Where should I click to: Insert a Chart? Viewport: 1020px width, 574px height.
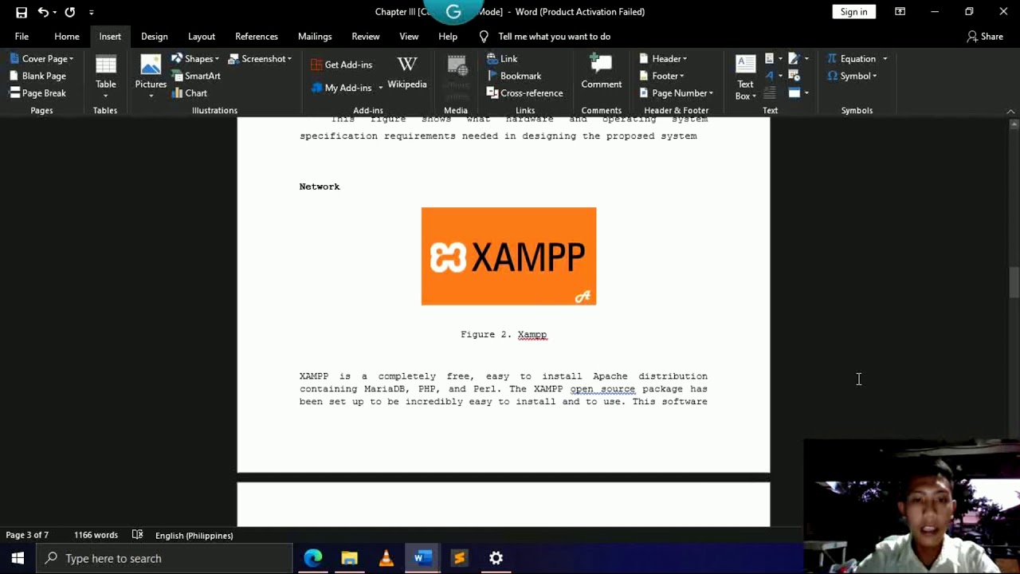[190, 93]
